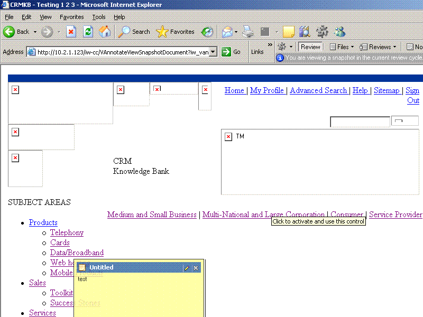
Task: Open the Service Provider link
Action: (x=396, y=215)
